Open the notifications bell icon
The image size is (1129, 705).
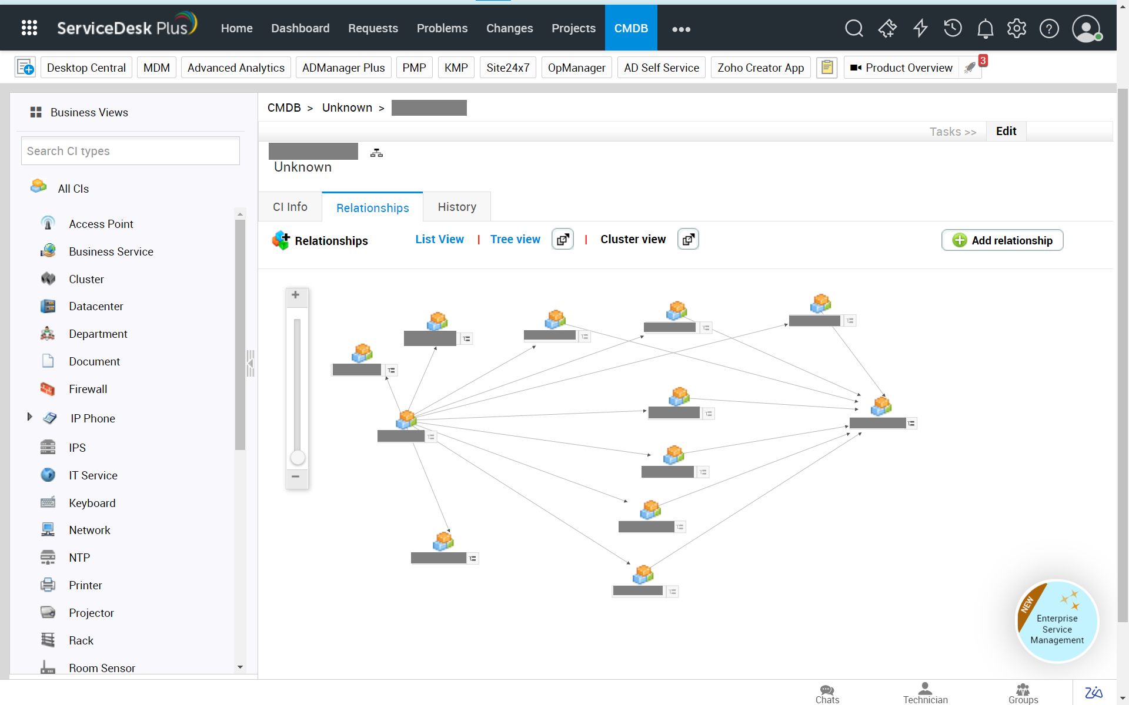985,28
